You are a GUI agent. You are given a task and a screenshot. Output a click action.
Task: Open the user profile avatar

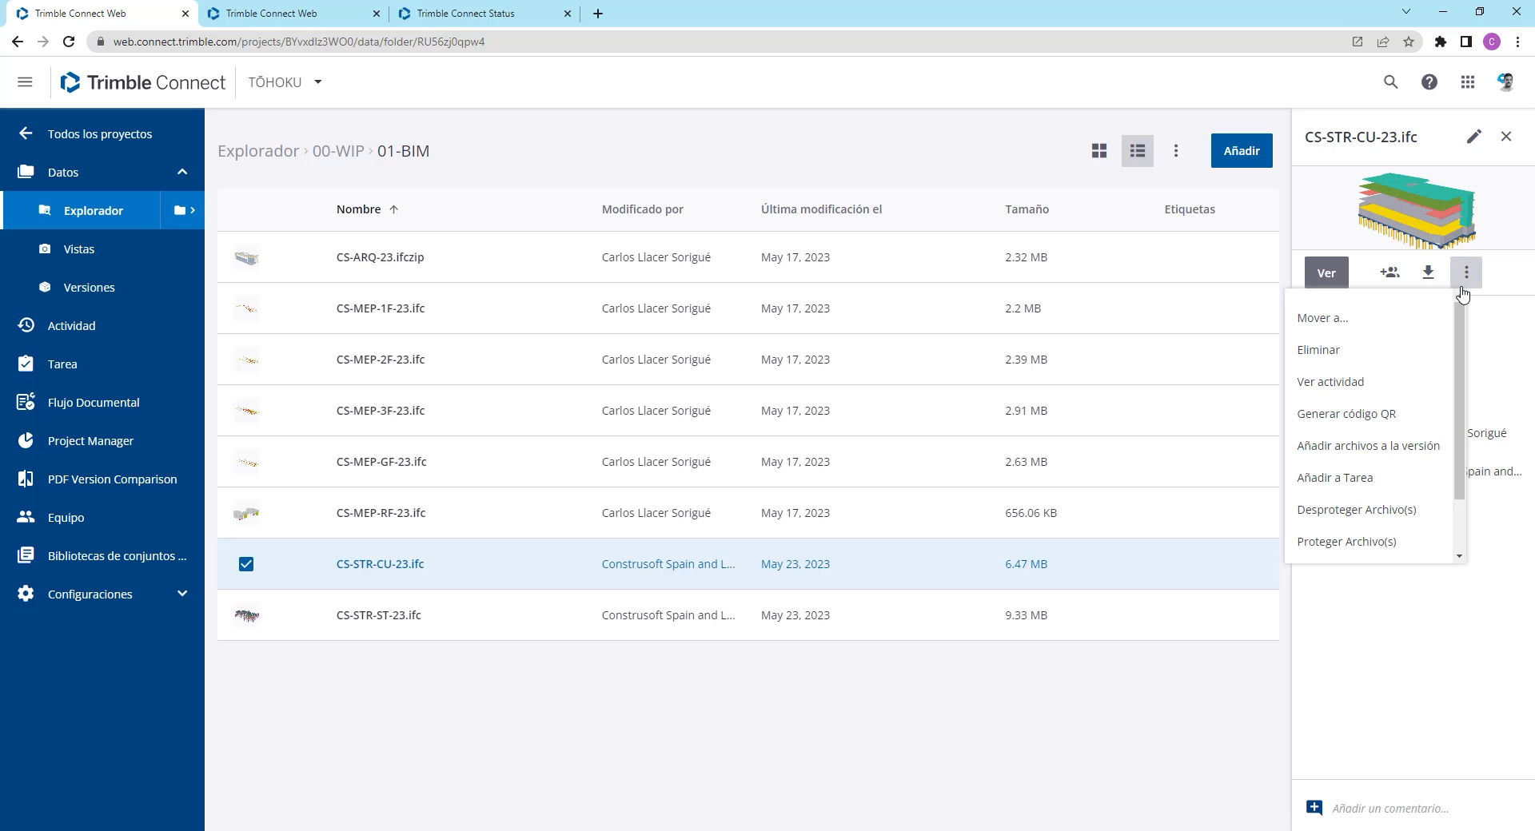click(x=1506, y=82)
